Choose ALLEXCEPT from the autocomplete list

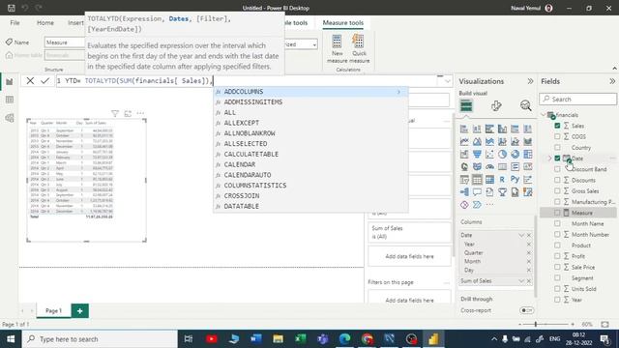coord(242,123)
